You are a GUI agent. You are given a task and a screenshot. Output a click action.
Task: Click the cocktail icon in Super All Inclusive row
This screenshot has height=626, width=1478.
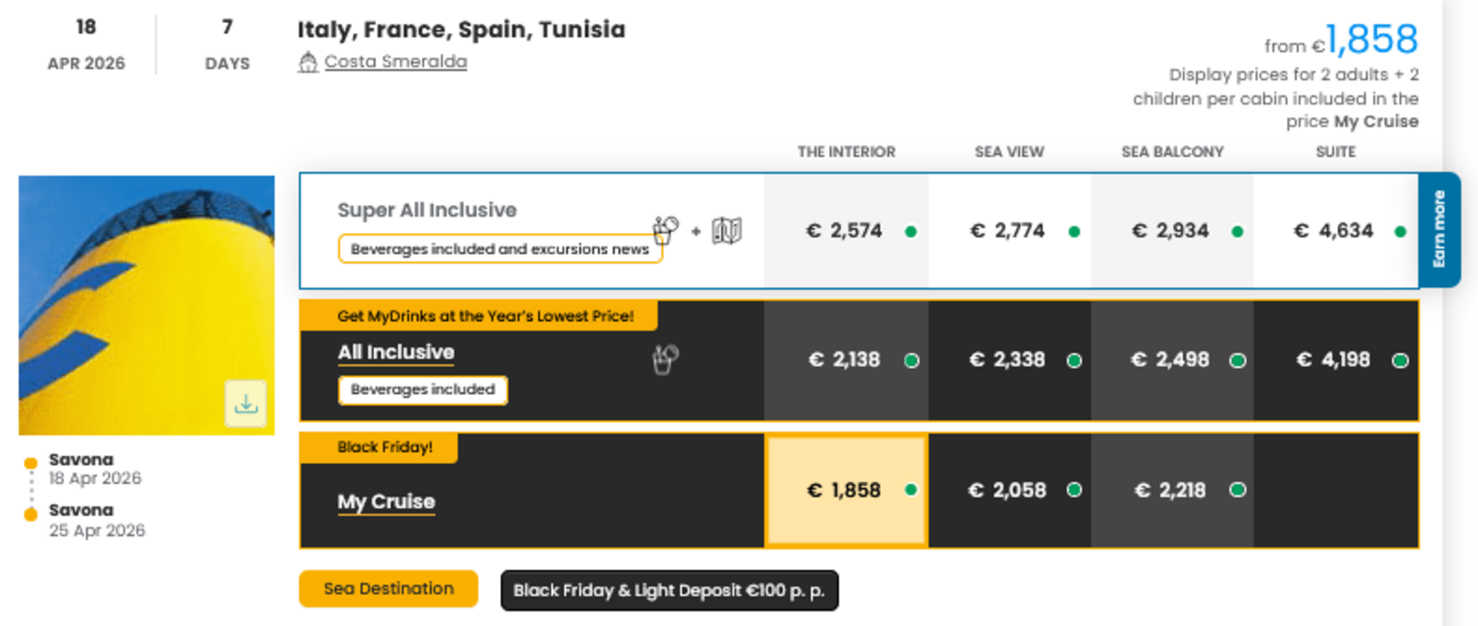tap(665, 229)
